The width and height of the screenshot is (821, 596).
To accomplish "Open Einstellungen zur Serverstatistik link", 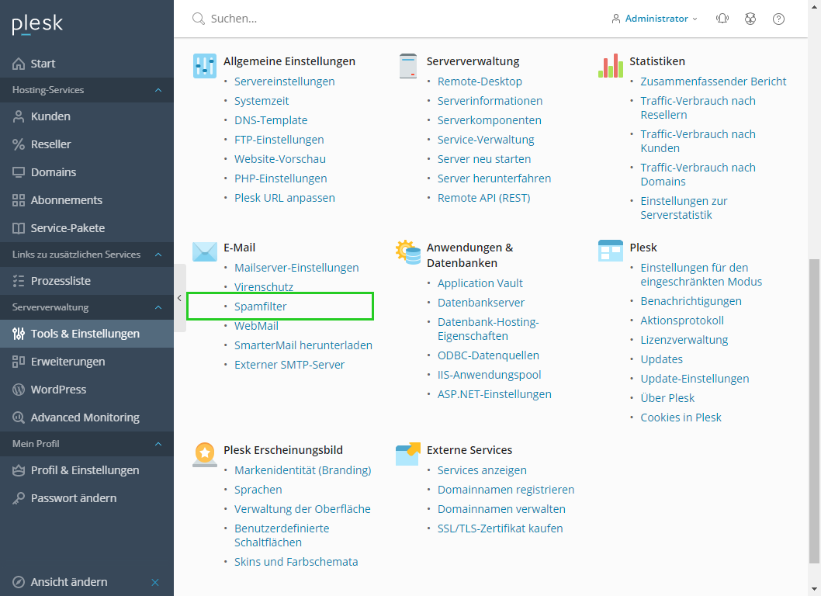I will click(x=684, y=208).
